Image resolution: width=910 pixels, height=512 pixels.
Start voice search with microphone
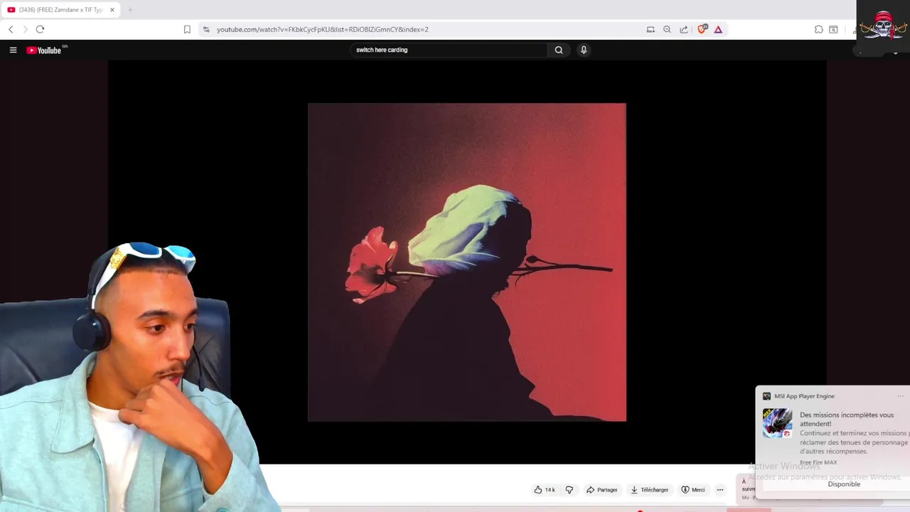click(x=584, y=50)
